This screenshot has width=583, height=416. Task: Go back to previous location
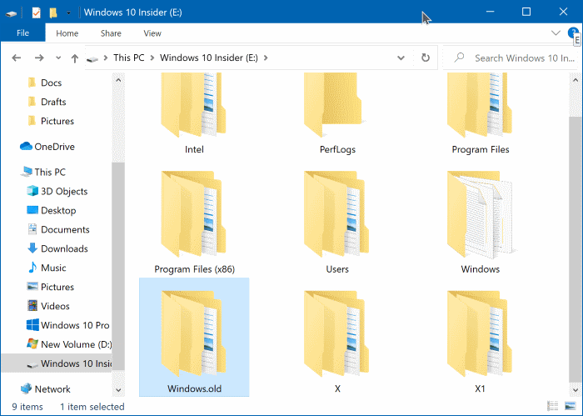17,58
